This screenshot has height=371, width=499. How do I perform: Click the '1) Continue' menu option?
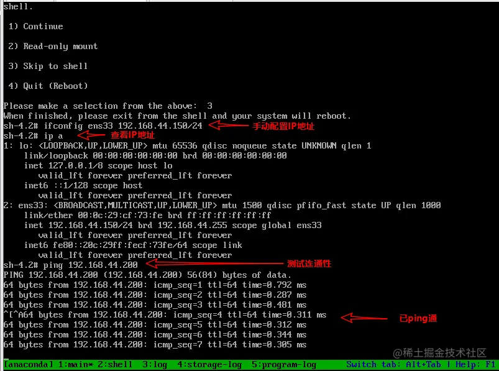pos(35,26)
